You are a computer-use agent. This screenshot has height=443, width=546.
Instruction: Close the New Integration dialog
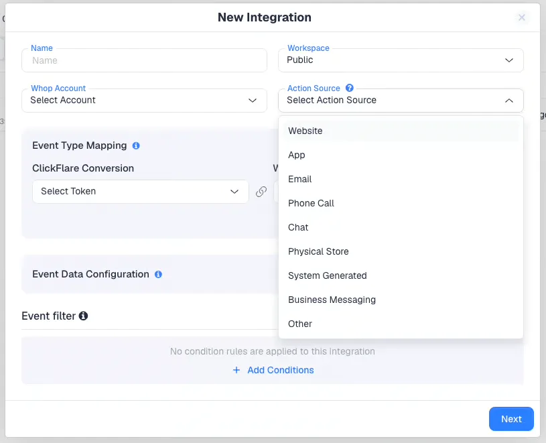click(522, 17)
